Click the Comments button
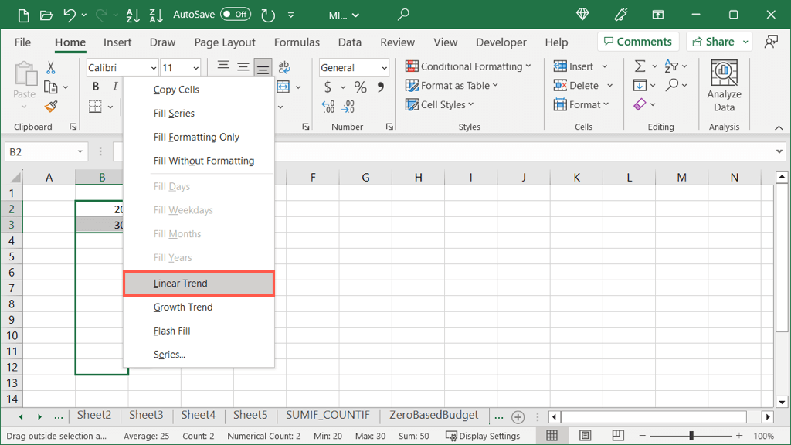Image resolution: width=791 pixels, height=445 pixels. (638, 42)
